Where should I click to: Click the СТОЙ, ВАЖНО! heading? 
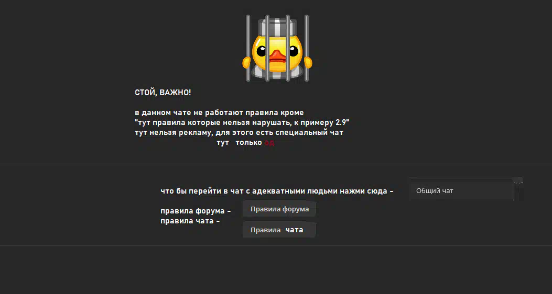tap(163, 93)
